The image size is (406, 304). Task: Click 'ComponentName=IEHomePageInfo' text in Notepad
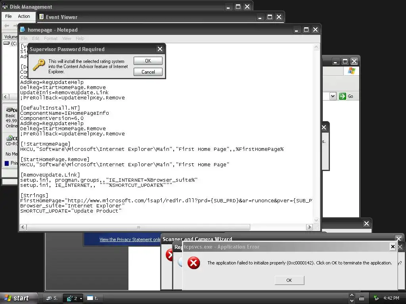pos(65,113)
